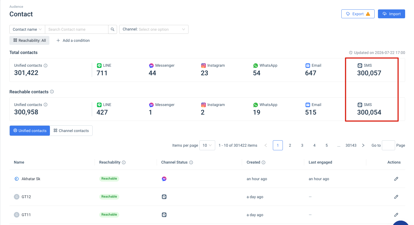The width and height of the screenshot is (414, 225).
Task: Click the Go to page input box
Action: (388, 145)
